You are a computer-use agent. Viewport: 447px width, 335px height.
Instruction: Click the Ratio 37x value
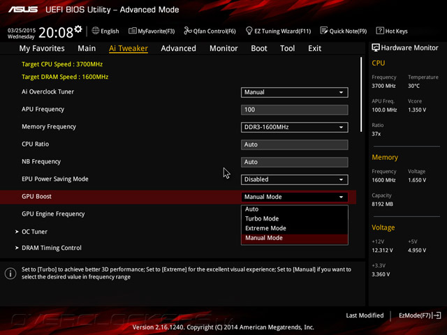tap(376, 134)
